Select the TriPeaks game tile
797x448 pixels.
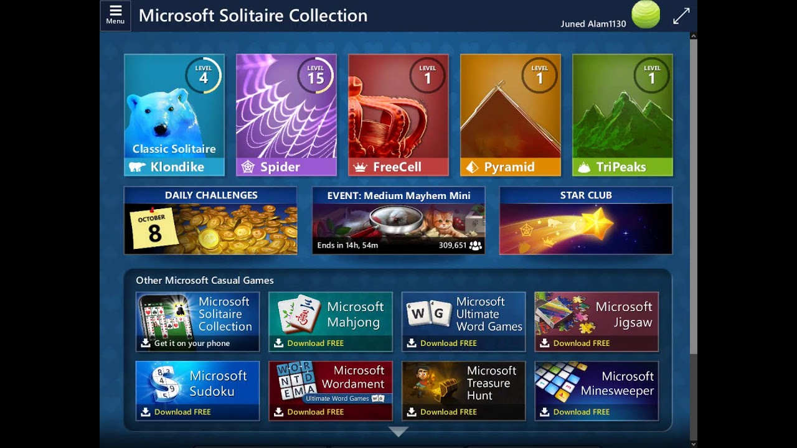[623, 115]
